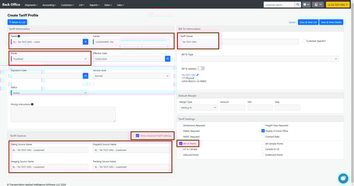Clear the Name field with the X icon
The height and width of the screenshot is (186, 354).
[x=85, y=42]
